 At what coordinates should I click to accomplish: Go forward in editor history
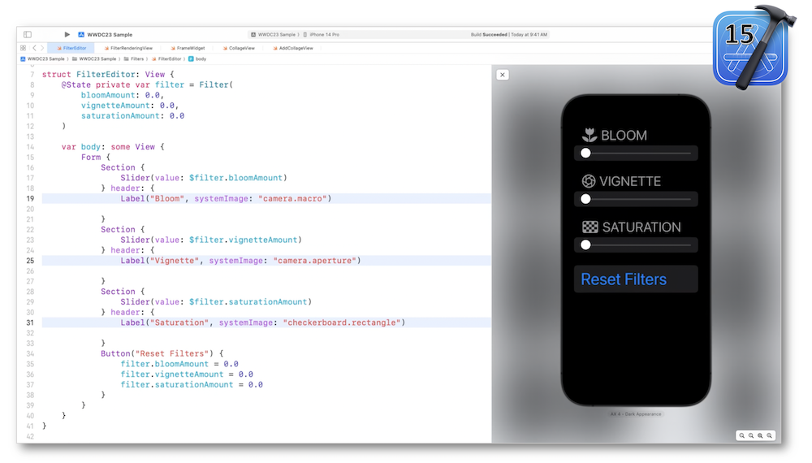pos(42,48)
